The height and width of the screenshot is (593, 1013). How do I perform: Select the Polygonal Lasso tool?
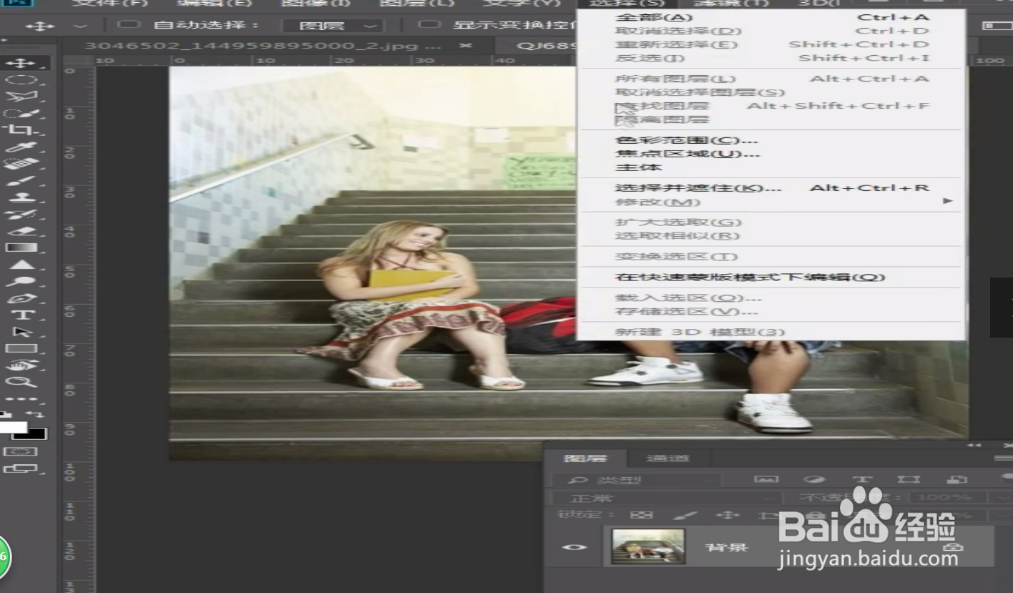click(x=21, y=97)
